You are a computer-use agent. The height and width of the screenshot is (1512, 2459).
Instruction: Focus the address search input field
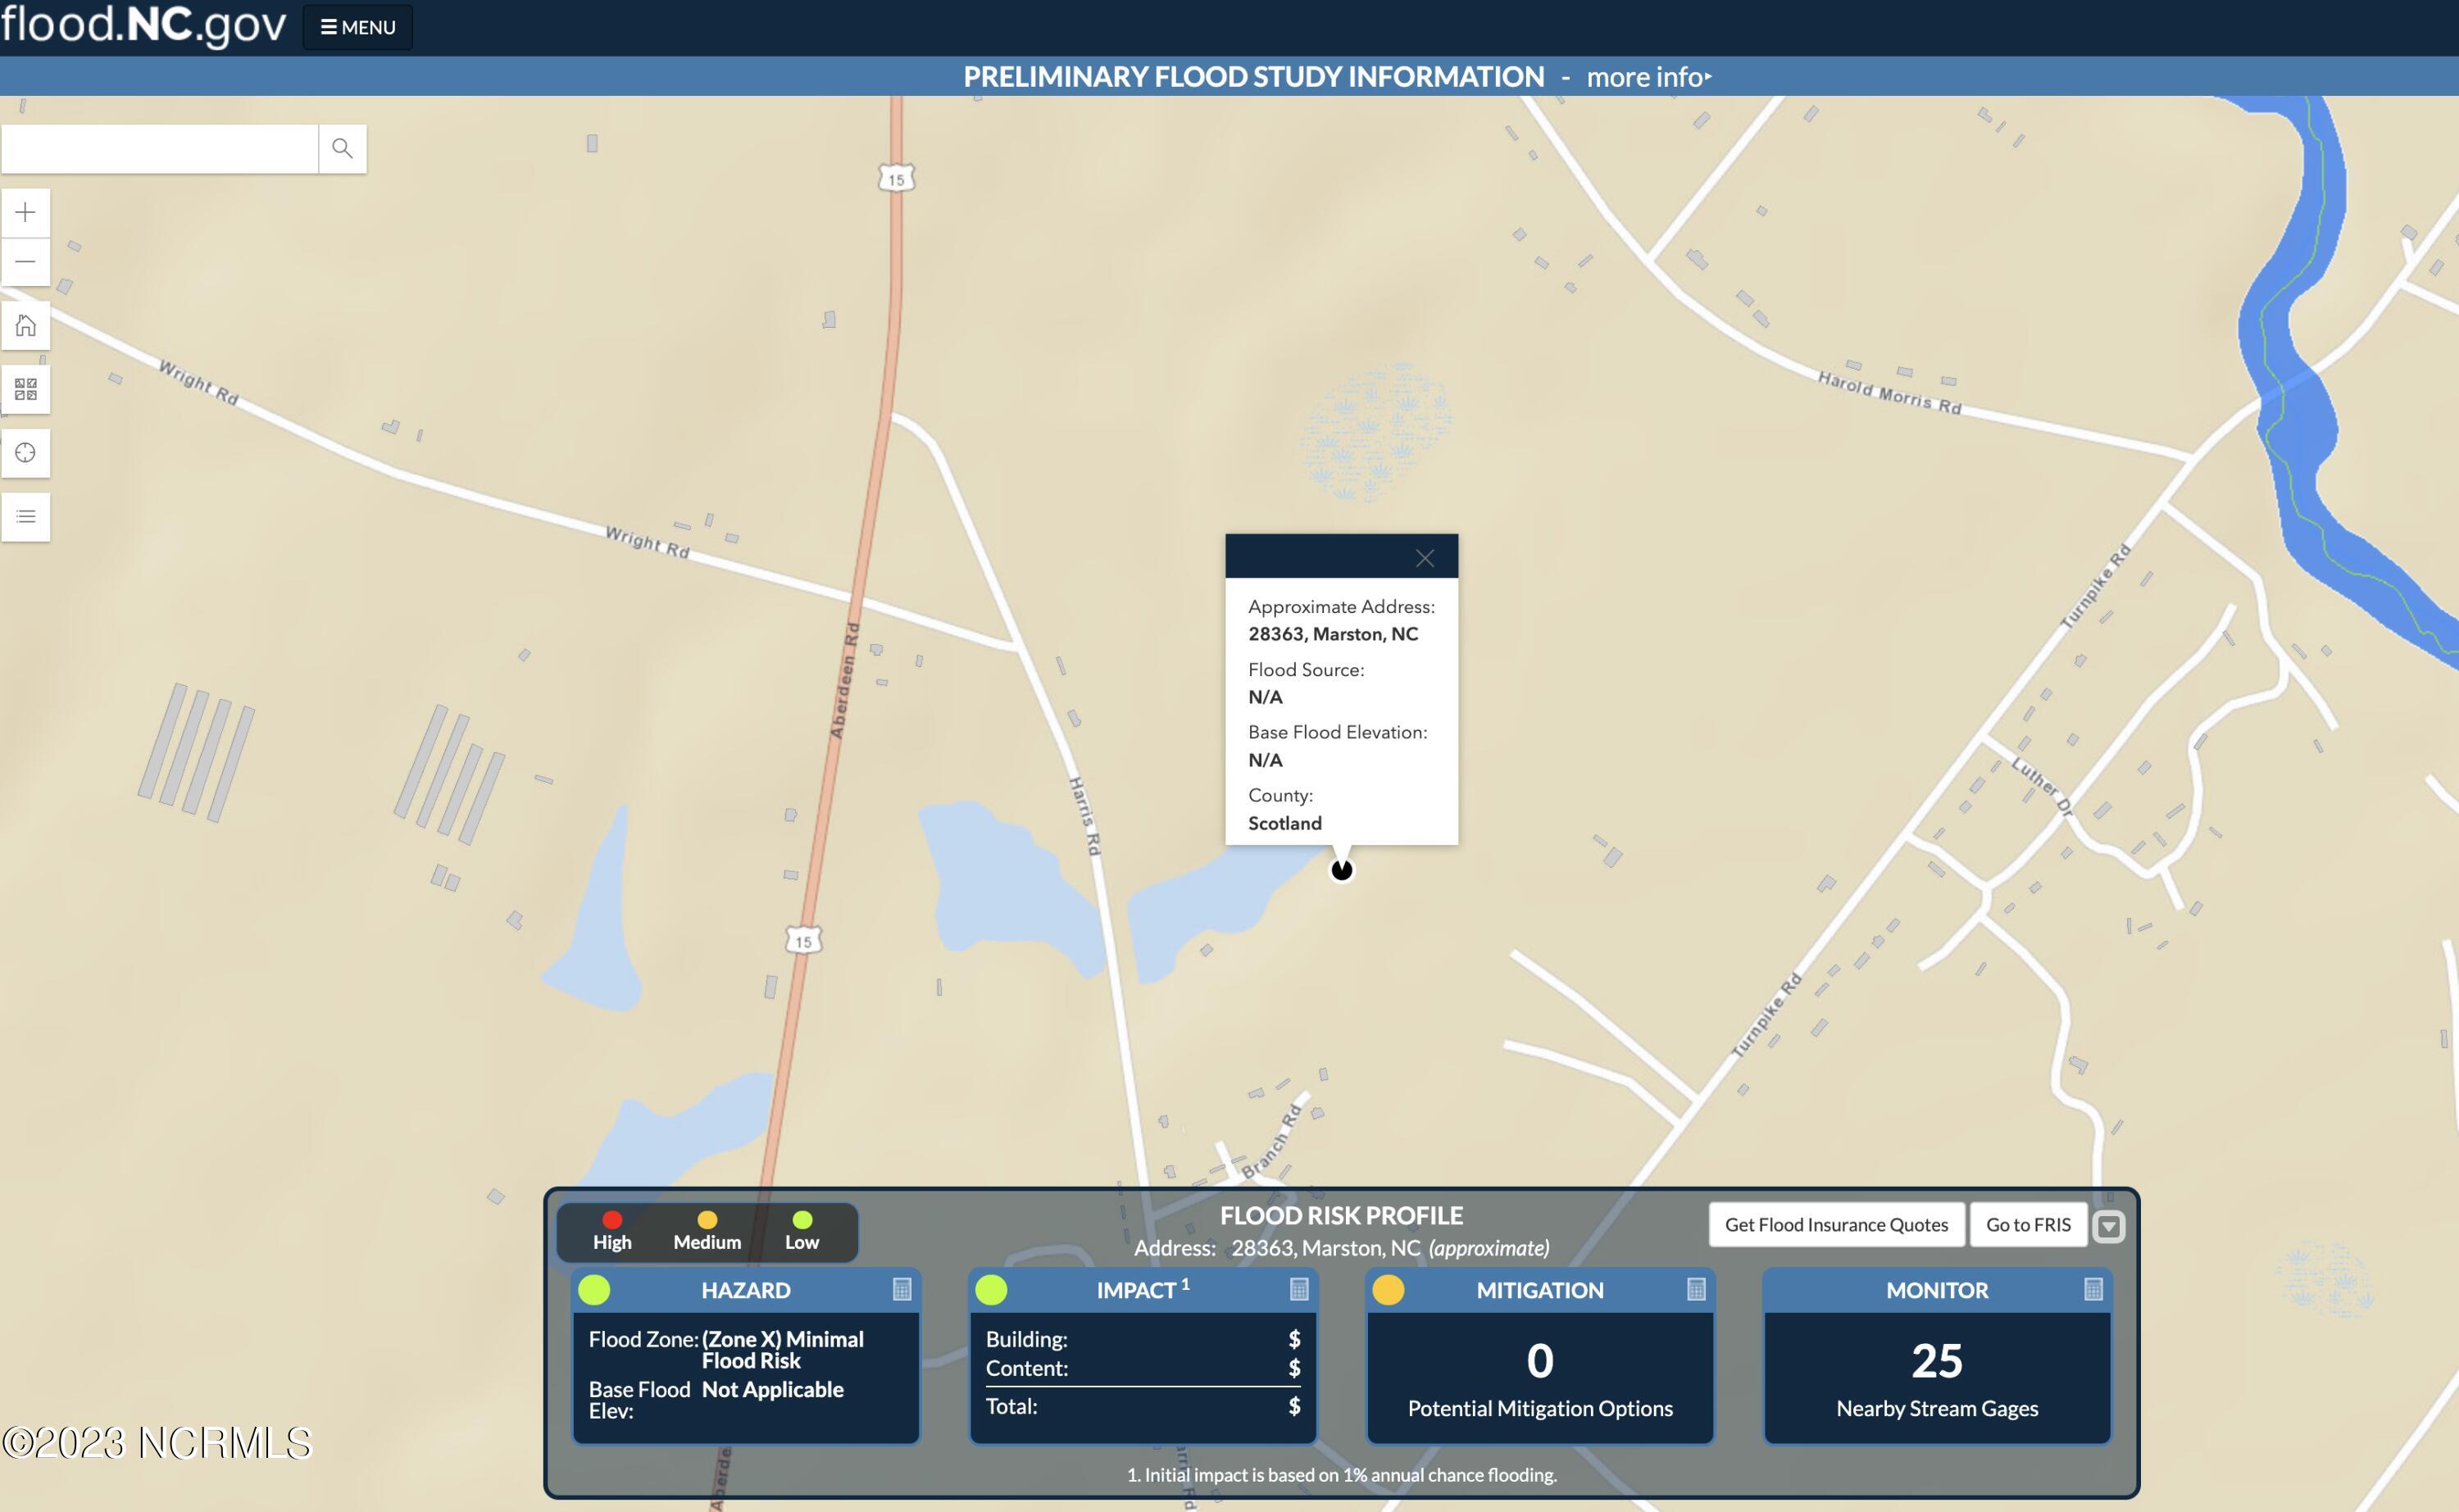[160, 149]
